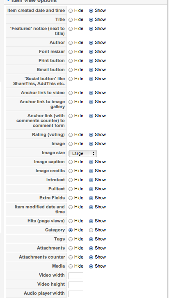
Task: Select Hide for Item created date and time
Action: pyautogui.click(x=71, y=11)
